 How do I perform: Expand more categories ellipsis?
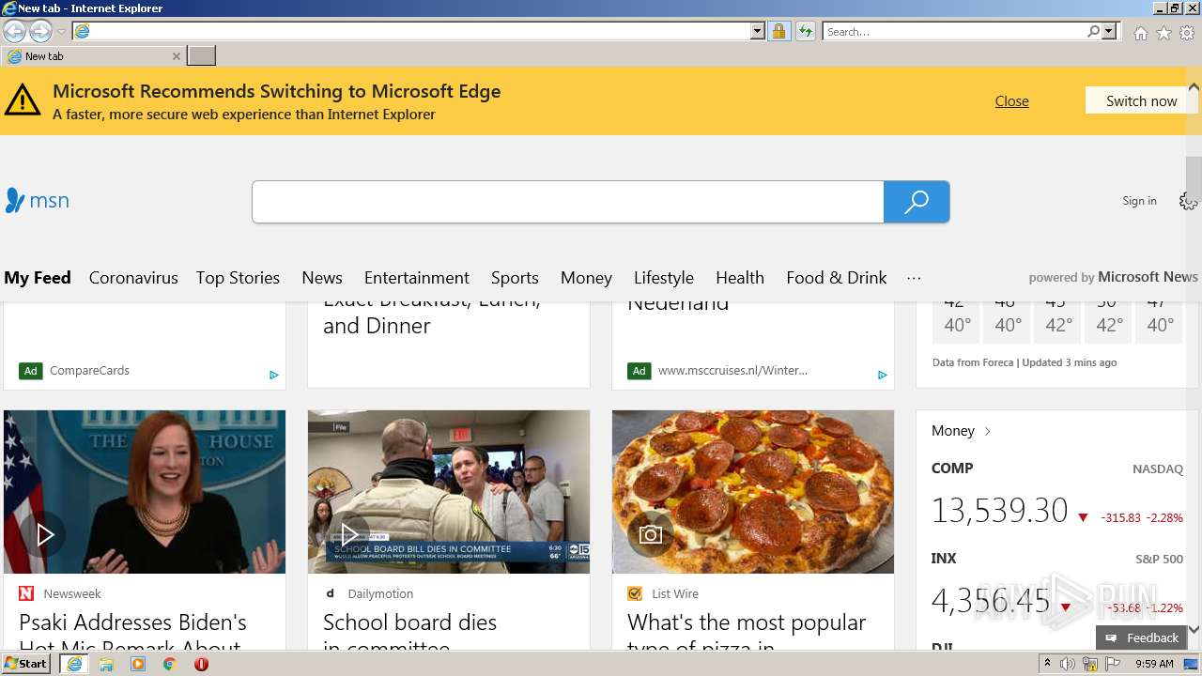(914, 278)
